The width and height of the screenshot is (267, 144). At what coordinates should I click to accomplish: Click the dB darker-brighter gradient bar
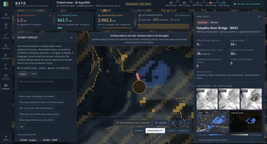point(228,135)
